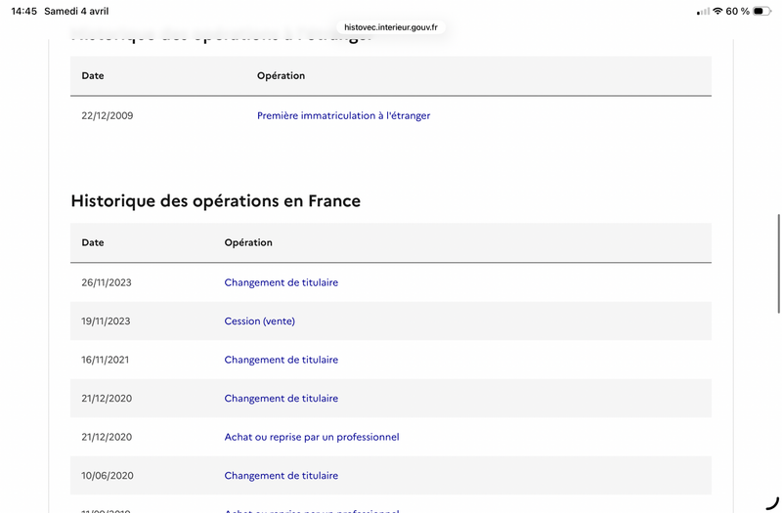This screenshot has width=782, height=513.
Task: Open the Cession (vente) operation
Action: pyautogui.click(x=259, y=321)
